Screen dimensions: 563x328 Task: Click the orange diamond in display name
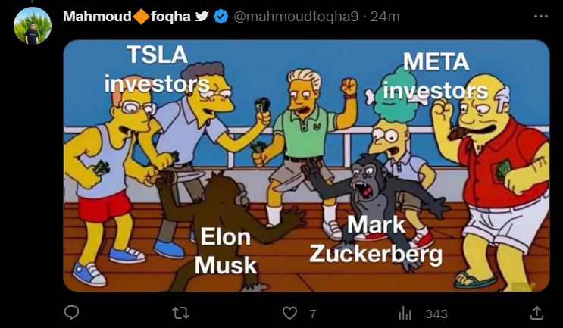[x=142, y=17]
